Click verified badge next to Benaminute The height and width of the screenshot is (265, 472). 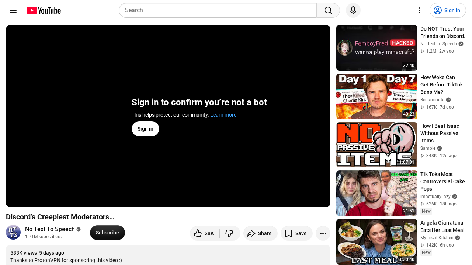[x=448, y=100]
